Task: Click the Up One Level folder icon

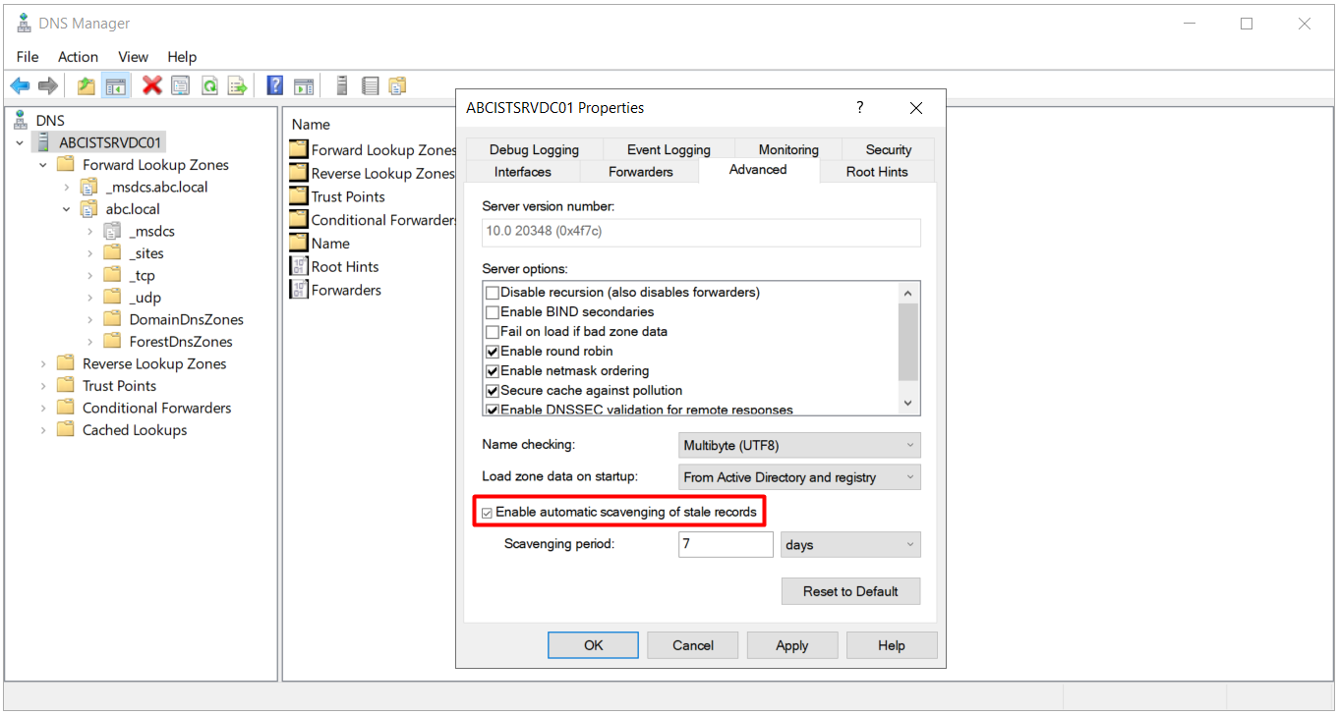Action: (x=87, y=85)
